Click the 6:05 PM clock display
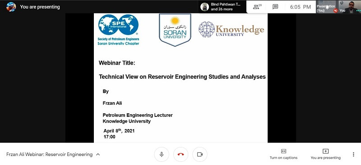Screen dimensions: 361x165 pyautogui.click(x=301, y=7)
